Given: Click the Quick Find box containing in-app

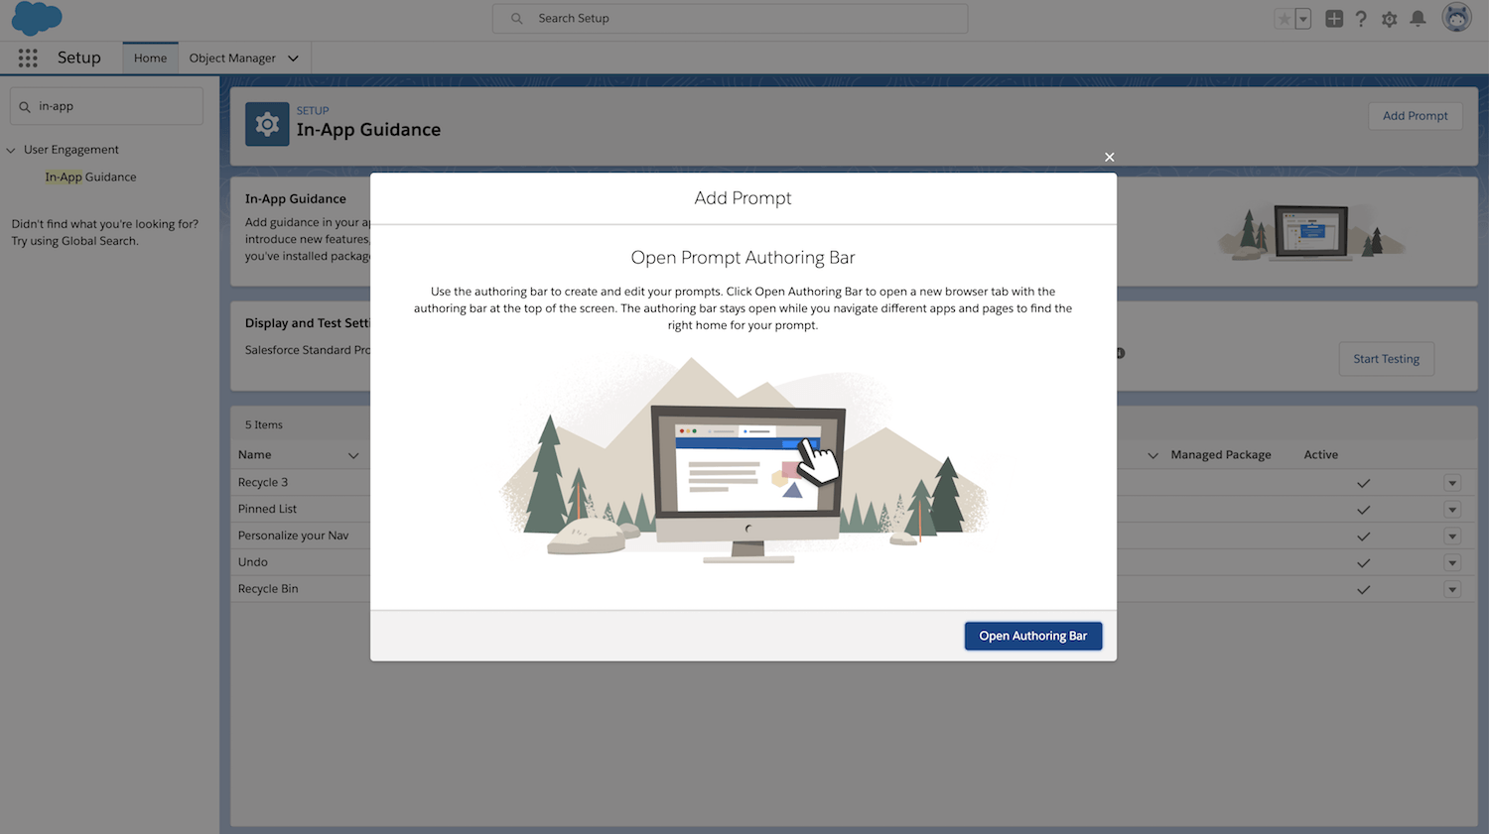Looking at the screenshot, I should pos(107,106).
